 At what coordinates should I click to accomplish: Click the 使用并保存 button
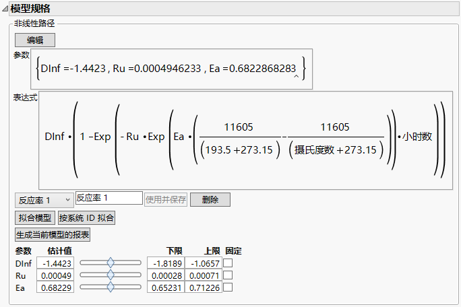[x=166, y=200]
